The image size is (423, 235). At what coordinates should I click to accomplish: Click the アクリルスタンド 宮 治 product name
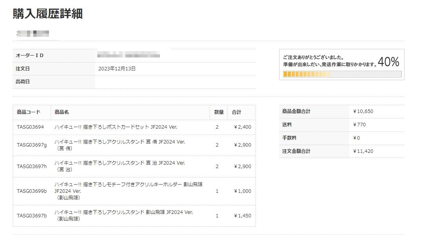120,166
